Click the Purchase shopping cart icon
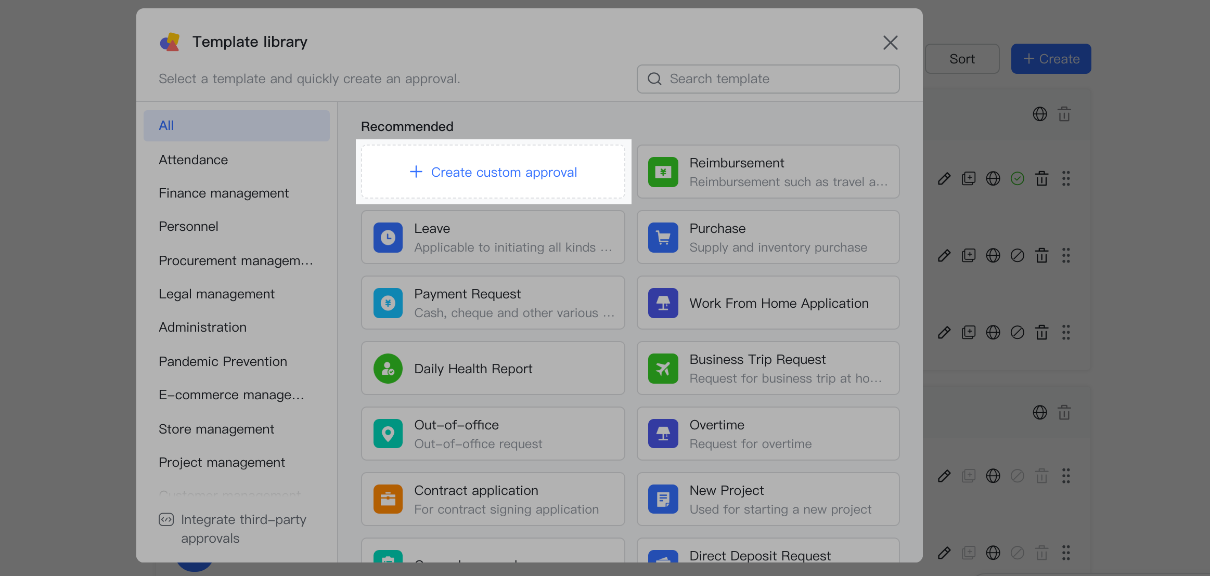Screen dimensions: 1210x576 (x=663, y=237)
